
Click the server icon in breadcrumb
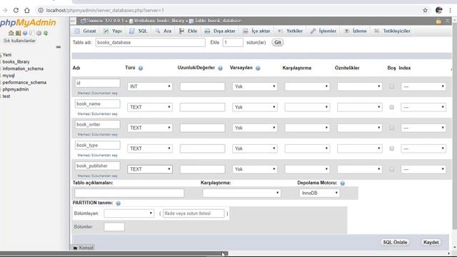83,21
